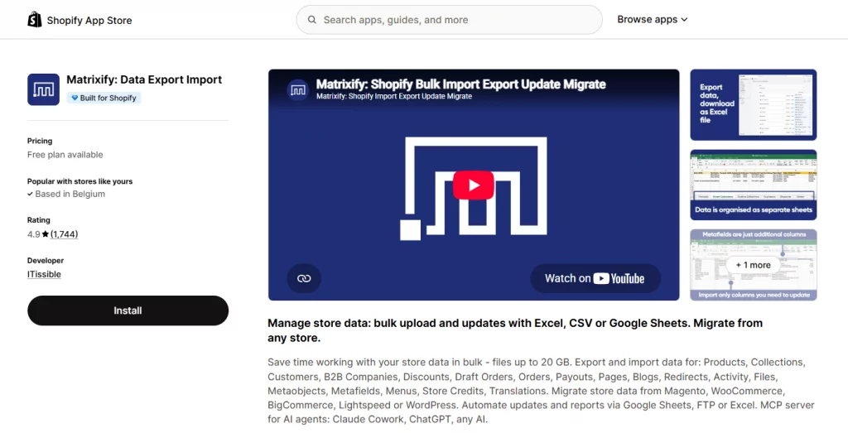This screenshot has height=433, width=848.
Task: Click the magnifier icon in search bar
Action: [x=312, y=20]
